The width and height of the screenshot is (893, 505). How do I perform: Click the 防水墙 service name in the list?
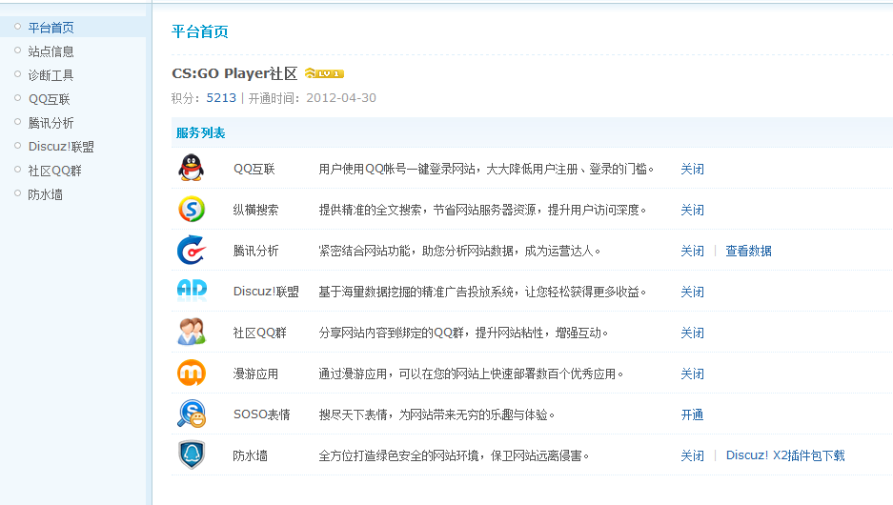click(250, 456)
